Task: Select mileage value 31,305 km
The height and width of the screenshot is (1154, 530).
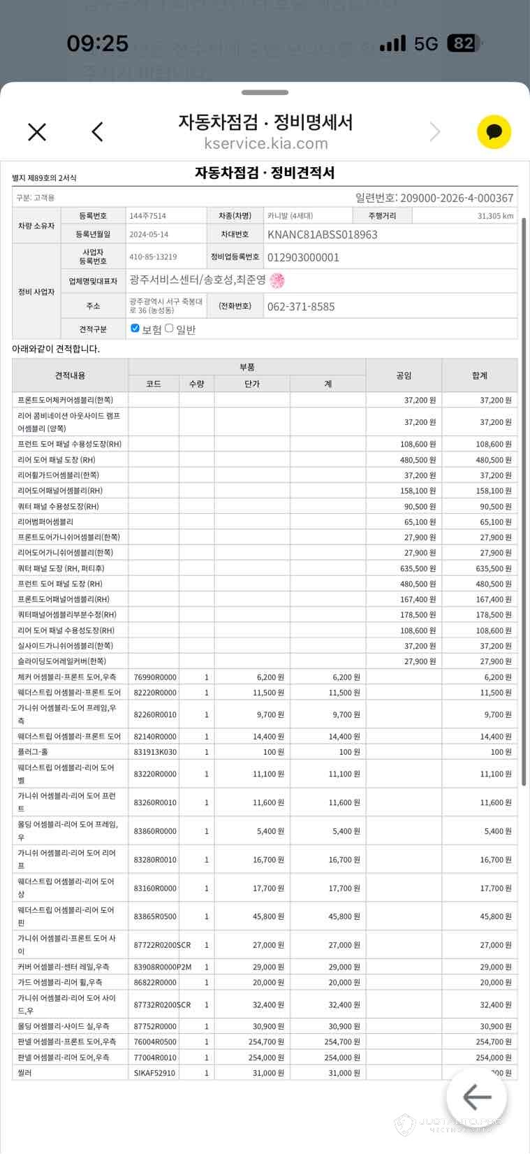Action: tap(495, 216)
